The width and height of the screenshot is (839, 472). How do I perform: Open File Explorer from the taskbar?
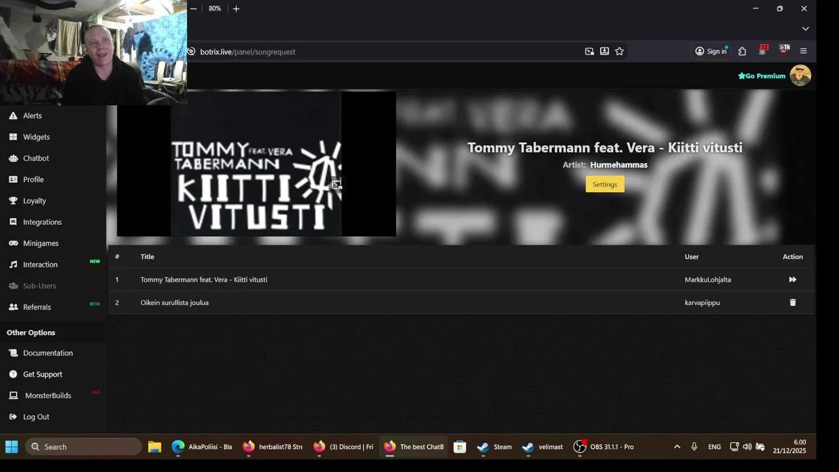tap(155, 446)
